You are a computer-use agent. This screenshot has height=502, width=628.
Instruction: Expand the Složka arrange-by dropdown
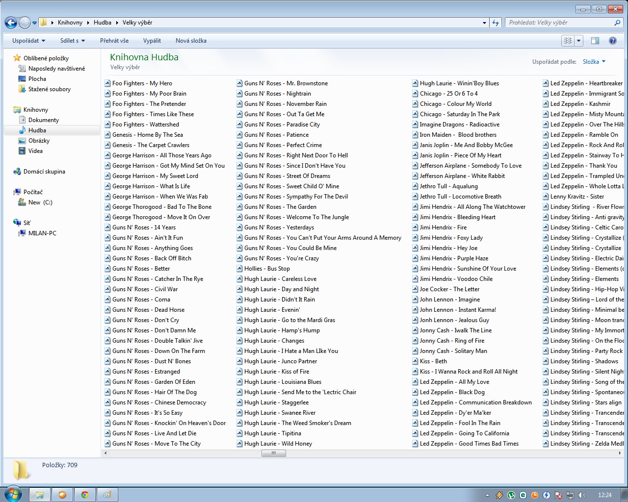tap(594, 62)
